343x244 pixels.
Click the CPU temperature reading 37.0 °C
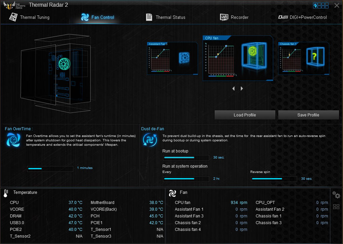[75, 203]
